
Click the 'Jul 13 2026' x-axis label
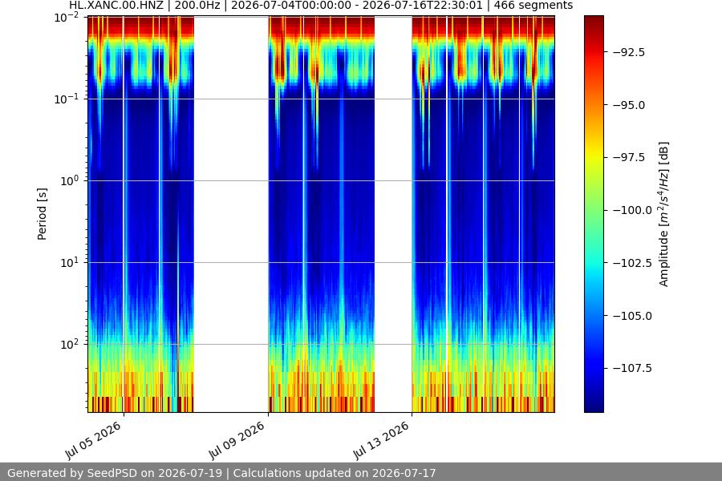coord(382,440)
